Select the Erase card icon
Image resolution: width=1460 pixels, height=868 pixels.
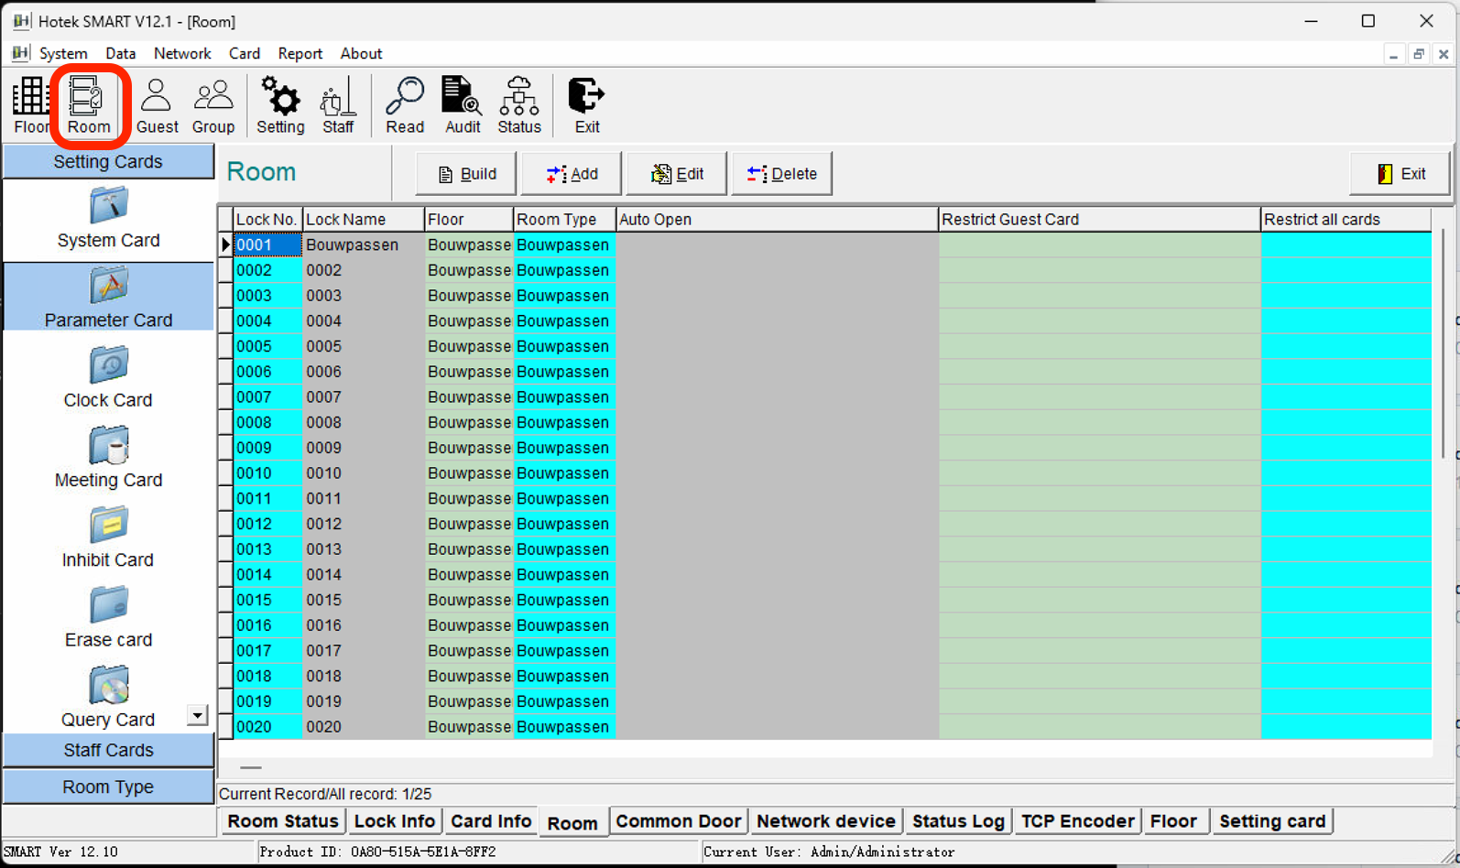tap(109, 616)
